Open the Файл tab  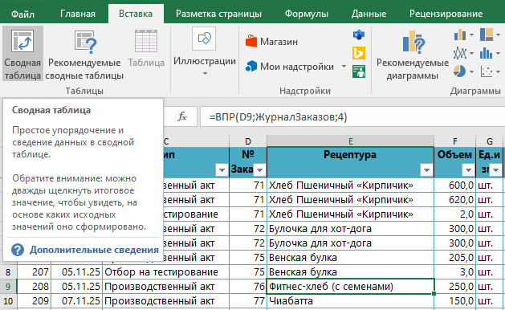point(22,14)
